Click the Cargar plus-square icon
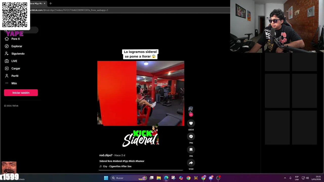The height and width of the screenshot is (182, 324). pyautogui.click(x=7, y=69)
